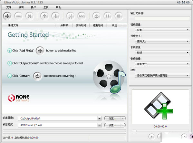Click the Add File(s) icon in Getting Started

tap(40, 51)
